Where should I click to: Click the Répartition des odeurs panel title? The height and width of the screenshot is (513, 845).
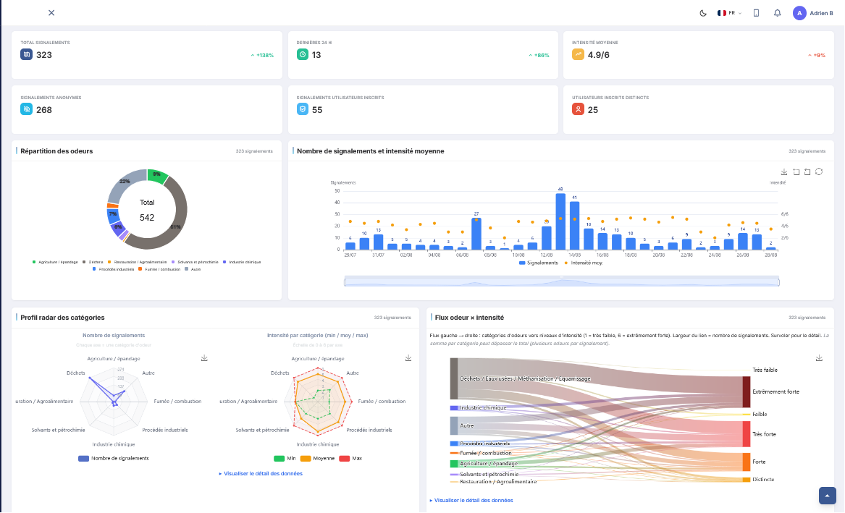(56, 151)
